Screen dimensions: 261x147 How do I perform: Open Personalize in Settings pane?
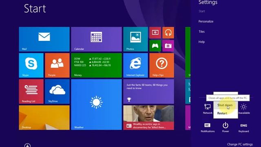[x=206, y=21]
